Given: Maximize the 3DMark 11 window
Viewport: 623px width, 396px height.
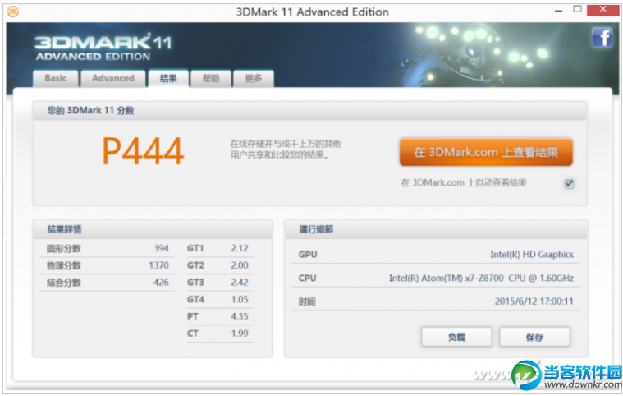Looking at the screenshot, I should click(x=577, y=10).
